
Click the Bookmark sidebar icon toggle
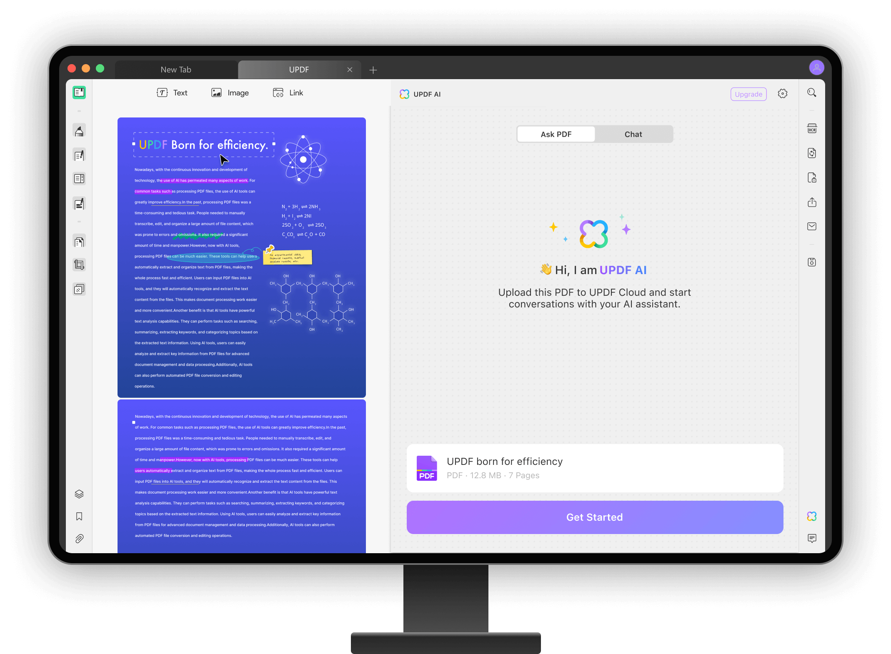(79, 517)
